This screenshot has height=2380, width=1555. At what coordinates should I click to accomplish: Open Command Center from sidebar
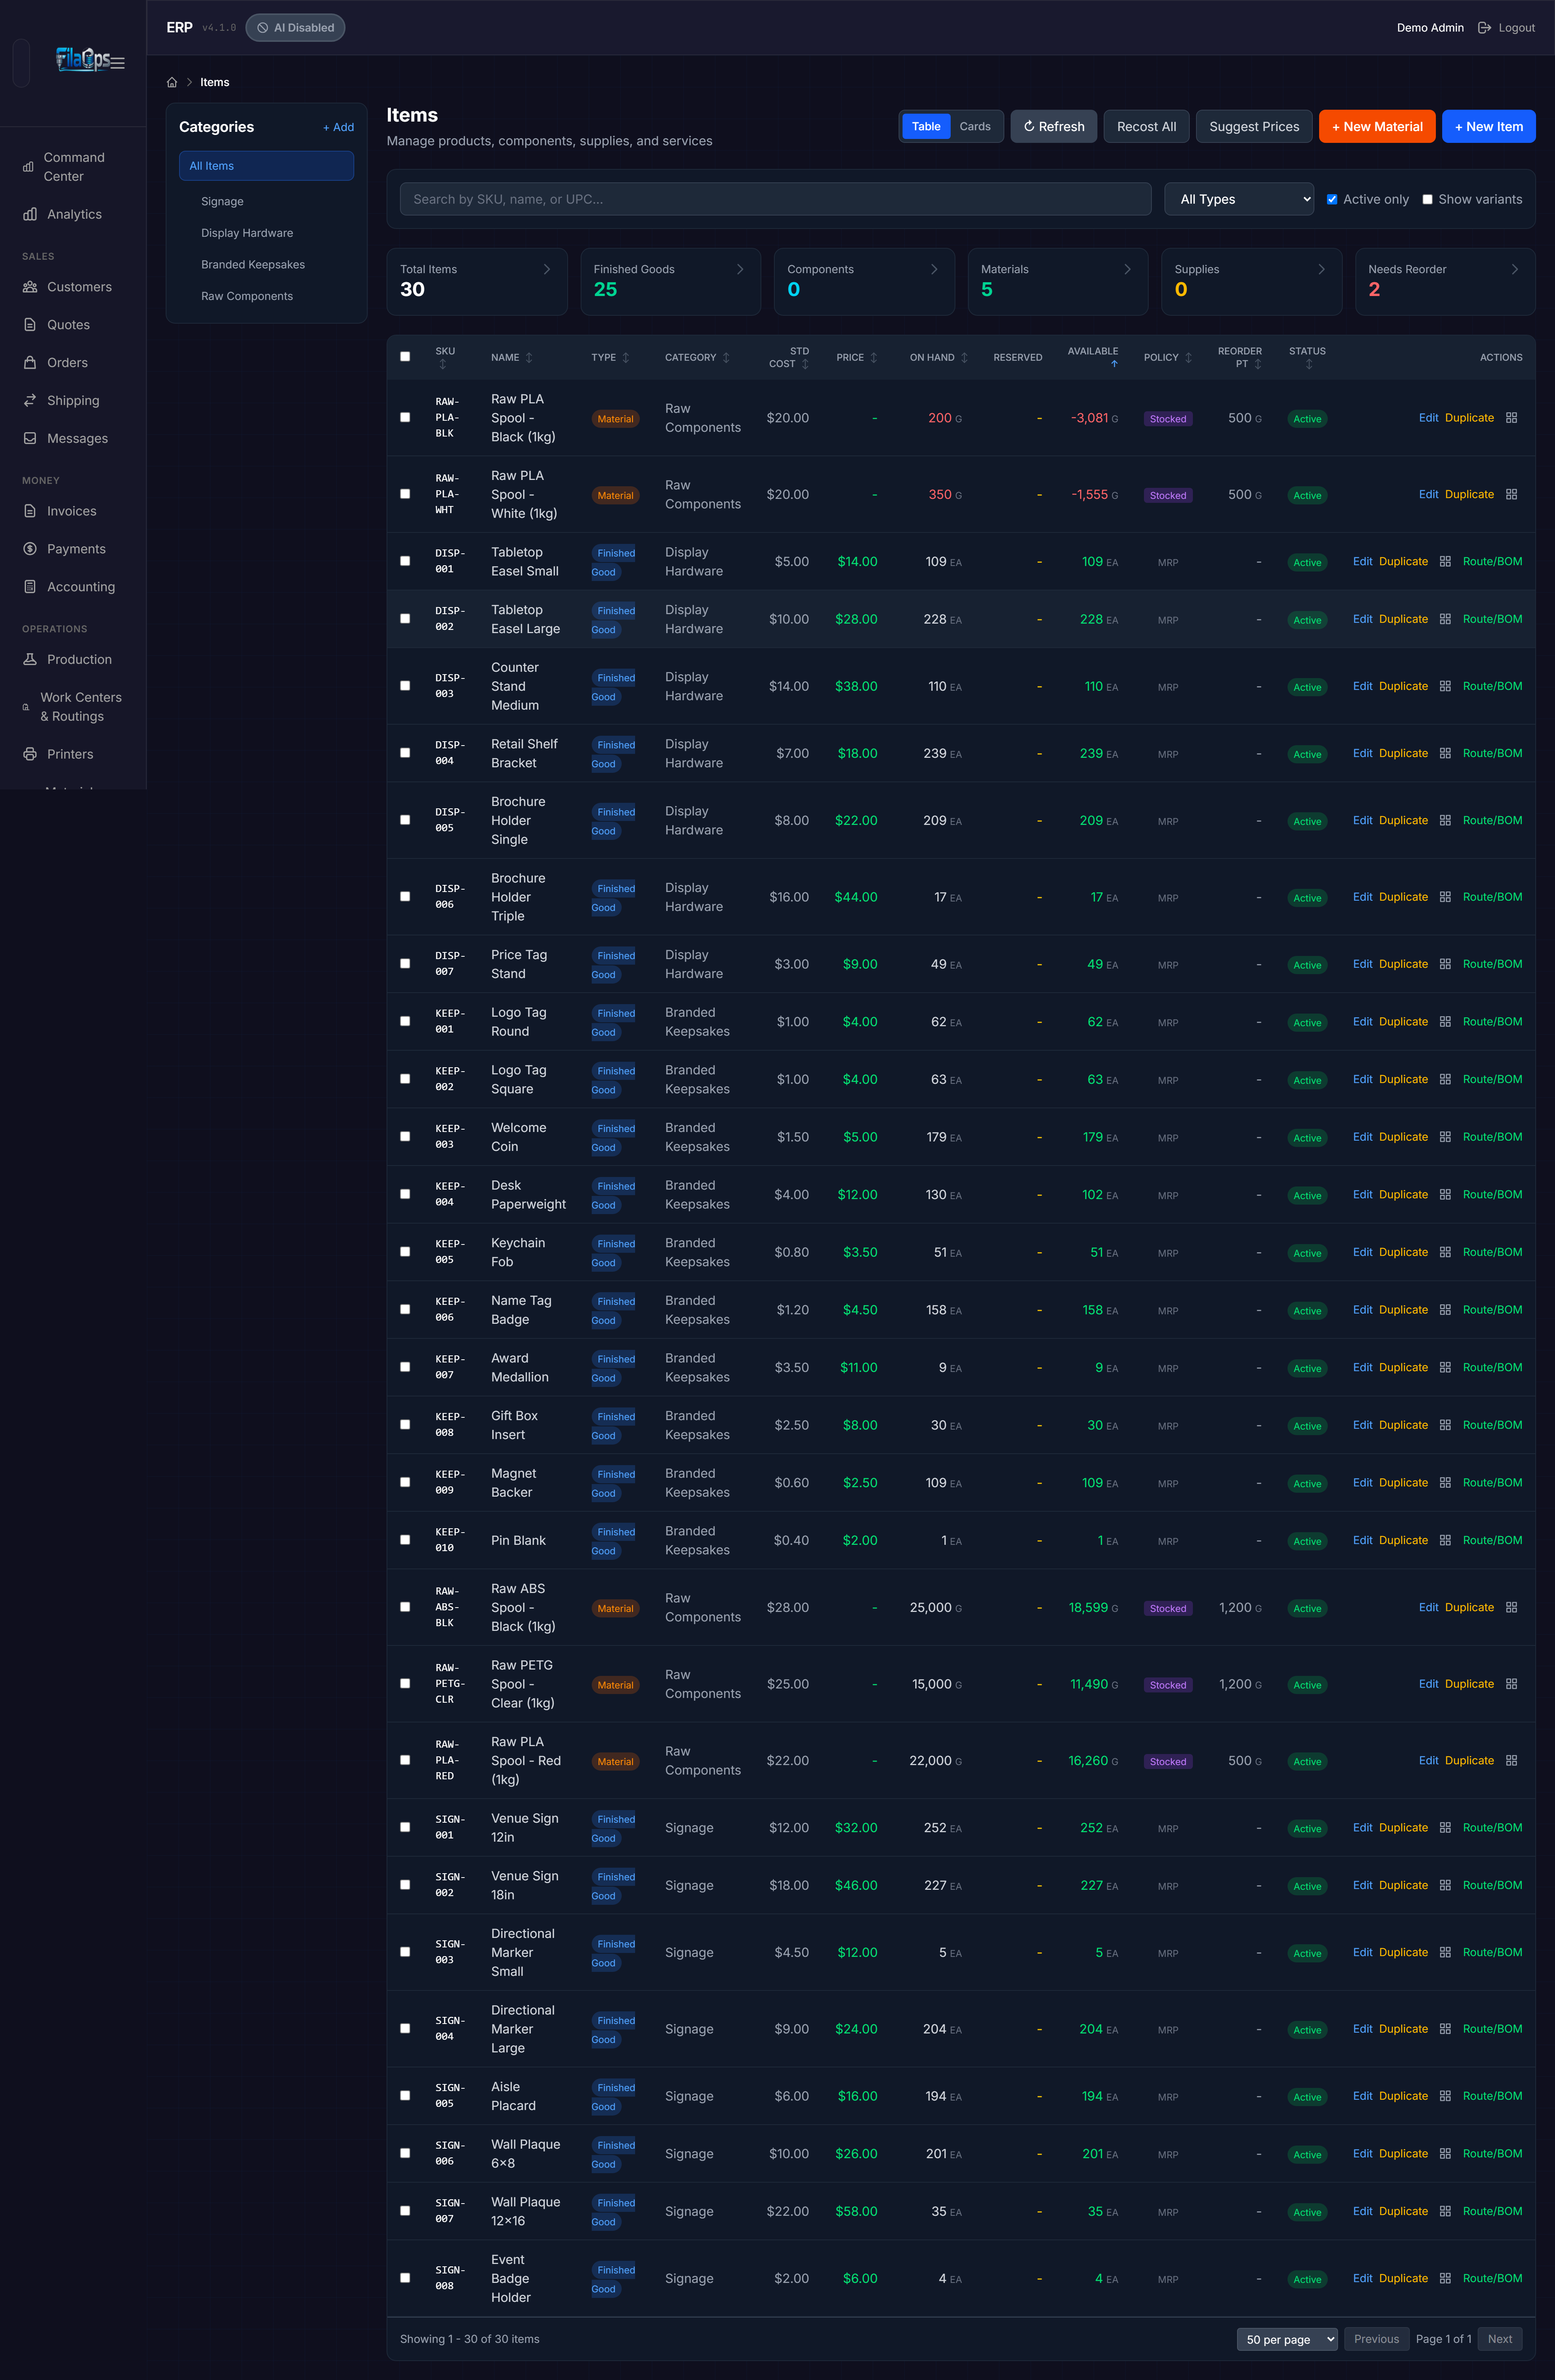[73, 167]
